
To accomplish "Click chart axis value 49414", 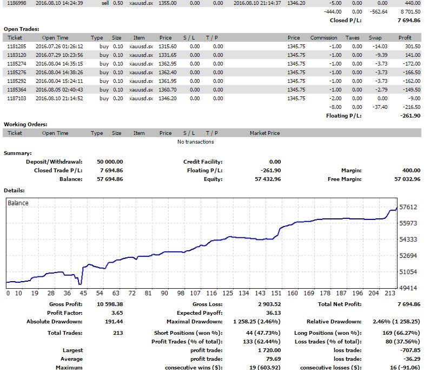I will pyautogui.click(x=408, y=288).
